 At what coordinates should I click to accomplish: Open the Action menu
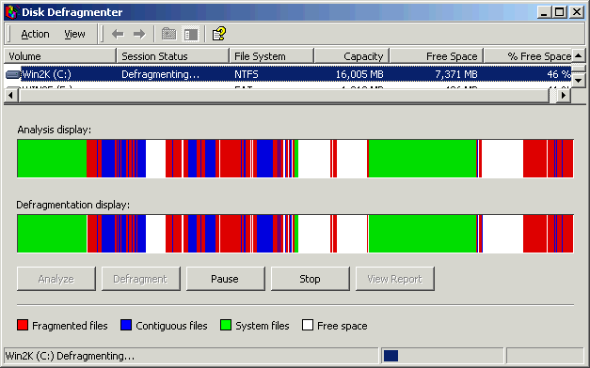point(35,34)
